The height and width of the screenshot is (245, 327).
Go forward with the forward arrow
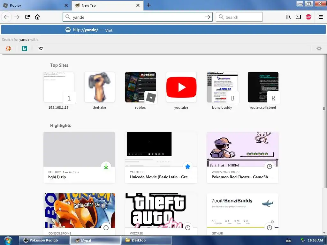click(x=17, y=17)
